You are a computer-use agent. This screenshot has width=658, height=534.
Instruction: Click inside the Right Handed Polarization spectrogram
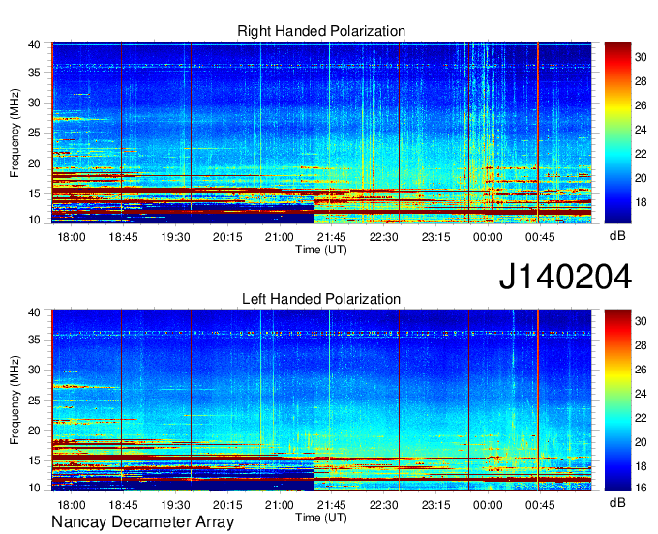[321, 133]
